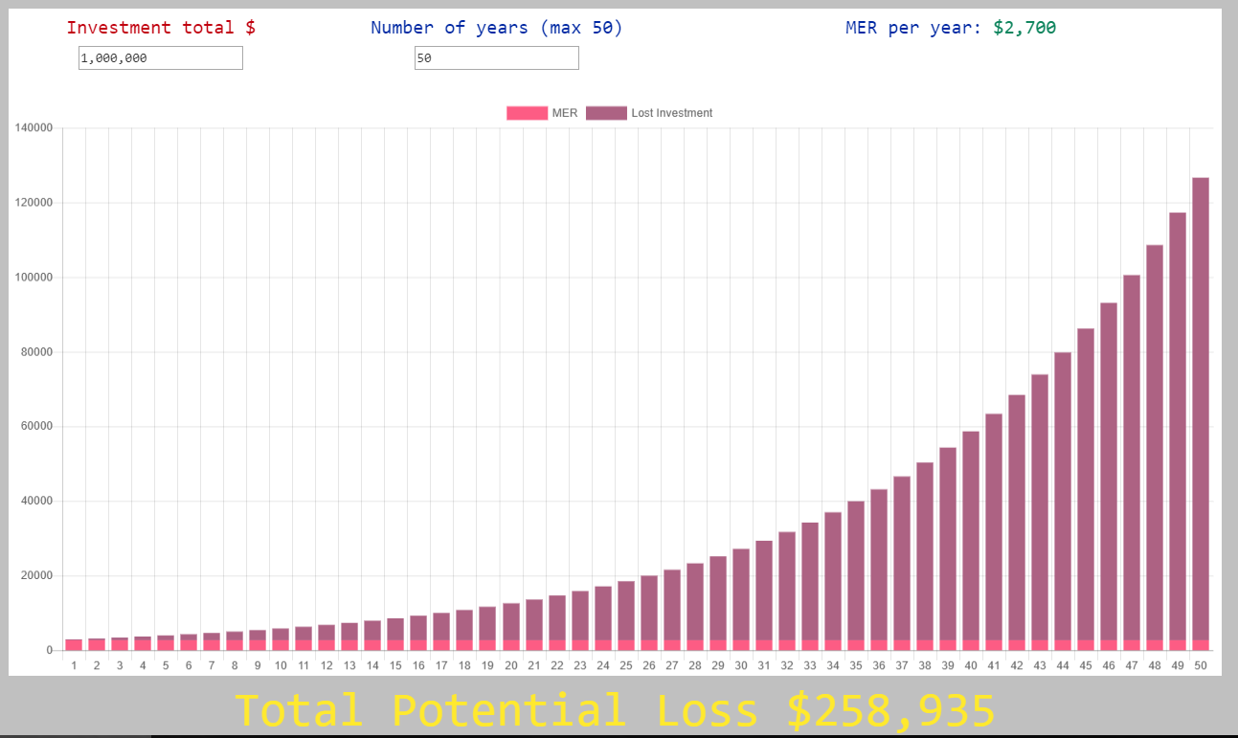Viewport: 1238px width, 738px height.
Task: Click the x-axis label '15'
Action: [x=395, y=665]
